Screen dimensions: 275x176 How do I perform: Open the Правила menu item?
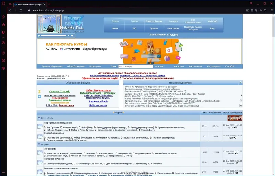tap(154, 28)
